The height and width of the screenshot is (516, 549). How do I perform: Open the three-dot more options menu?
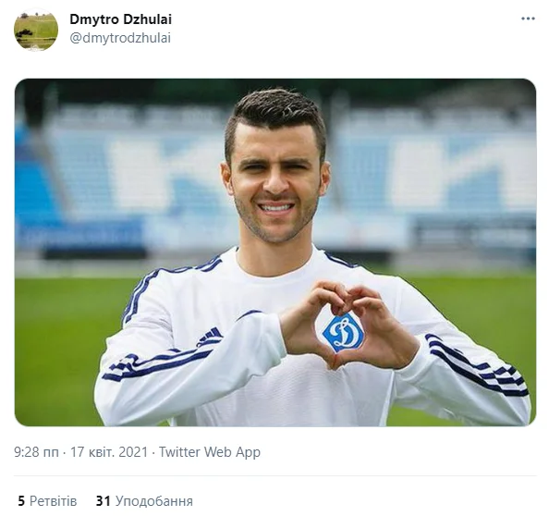pyautogui.click(x=528, y=18)
